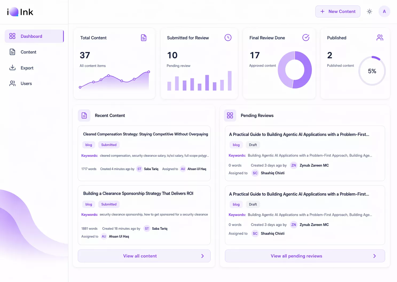Open the Export sidebar item
The height and width of the screenshot is (282, 397).
pos(34,68)
